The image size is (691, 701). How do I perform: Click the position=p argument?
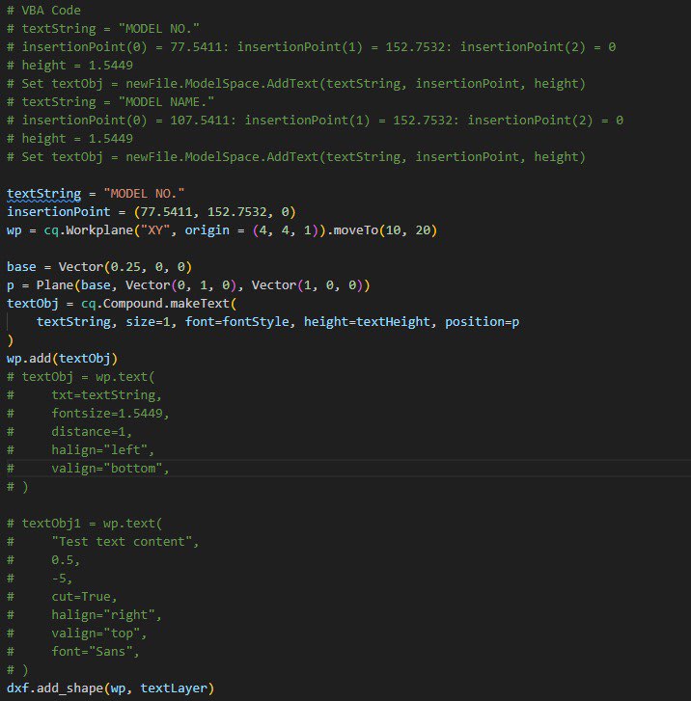tap(482, 322)
